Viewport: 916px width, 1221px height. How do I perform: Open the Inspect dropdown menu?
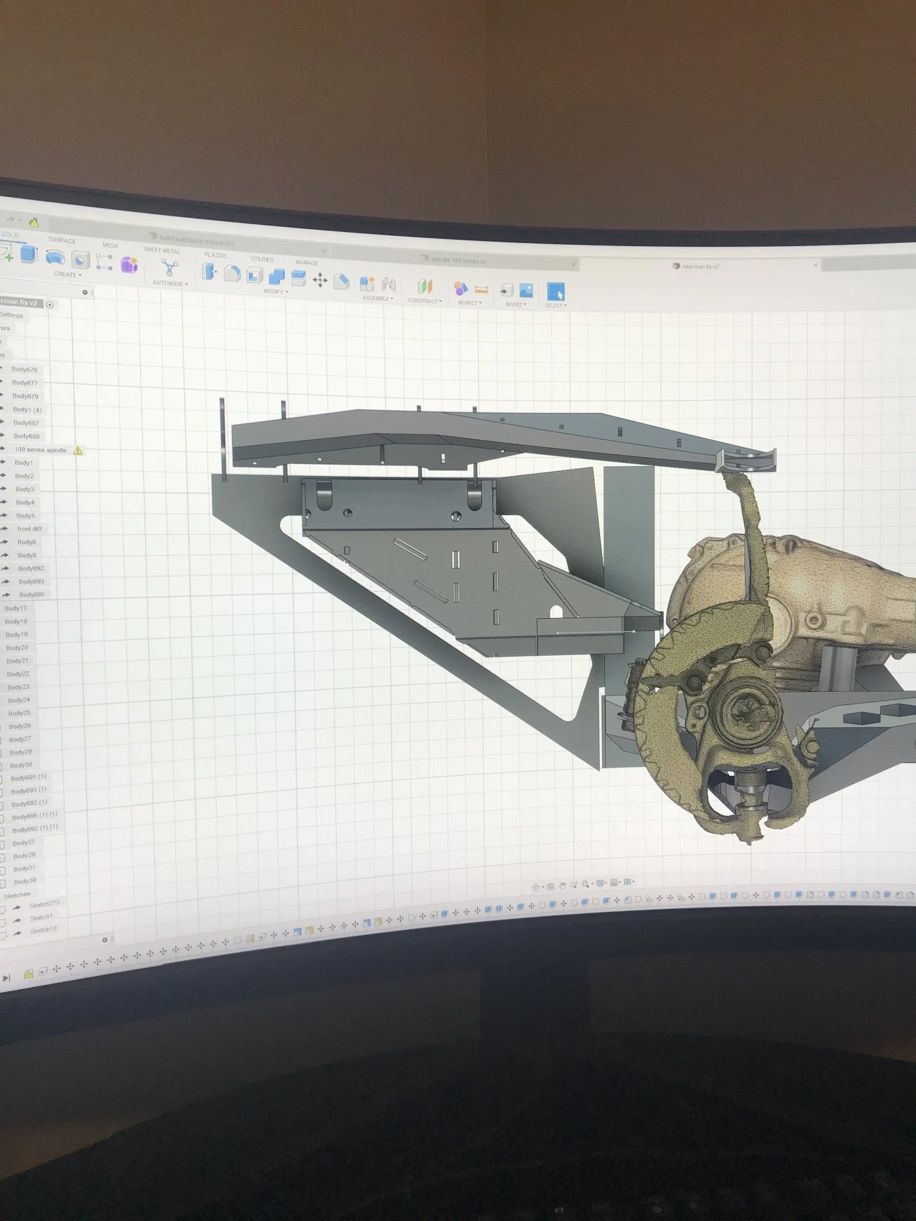tap(469, 303)
